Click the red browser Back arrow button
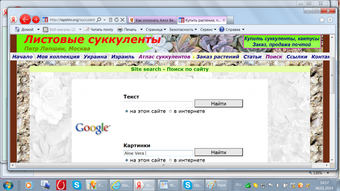The height and width of the screenshot is (191, 340). (x=25, y=20)
